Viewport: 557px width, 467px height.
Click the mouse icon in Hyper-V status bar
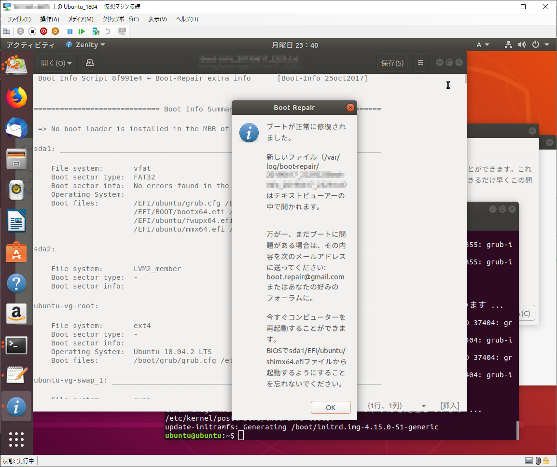click(x=538, y=461)
